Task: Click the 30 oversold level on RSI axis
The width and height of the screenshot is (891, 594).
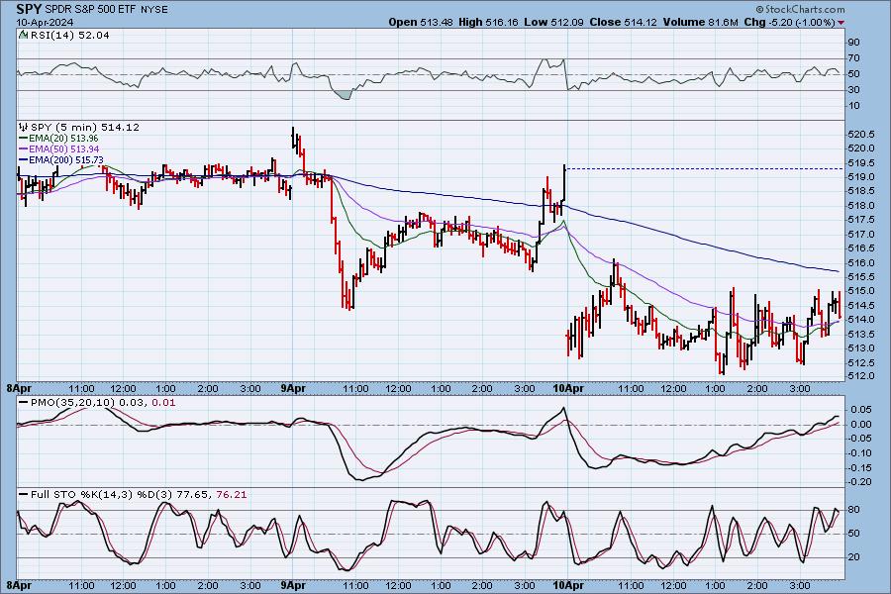Action: [x=854, y=90]
